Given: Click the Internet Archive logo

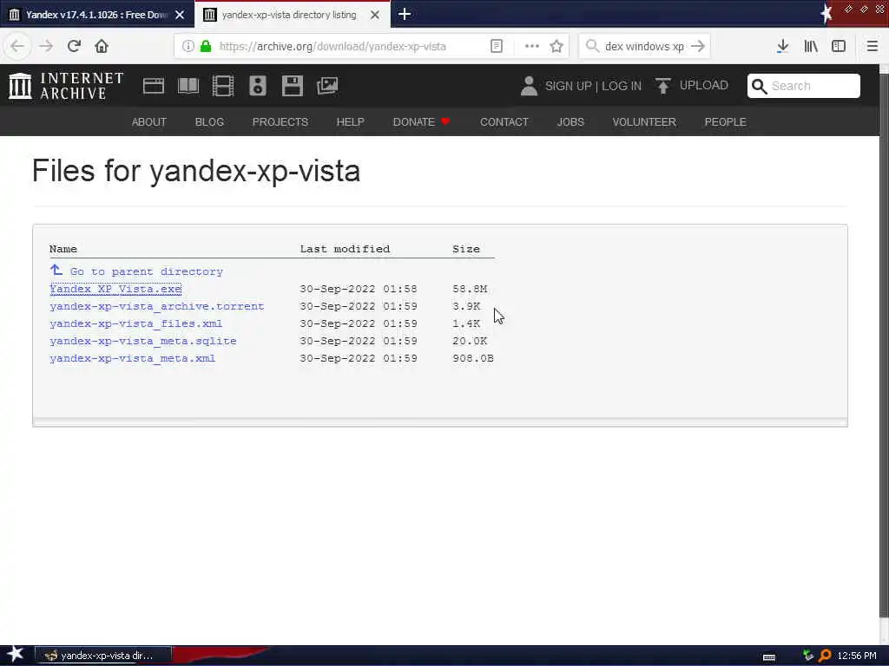Looking at the screenshot, I should click(x=66, y=86).
